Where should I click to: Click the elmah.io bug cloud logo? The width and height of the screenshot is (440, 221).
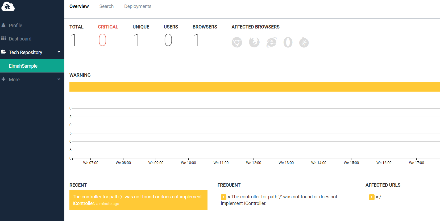pyautogui.click(x=8, y=7)
